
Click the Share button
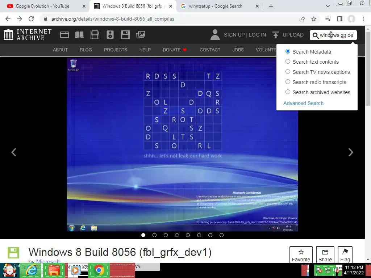point(325,255)
